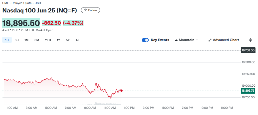Click the Advanced Chart expand arrows icon
258x115 pixels.
point(210,40)
